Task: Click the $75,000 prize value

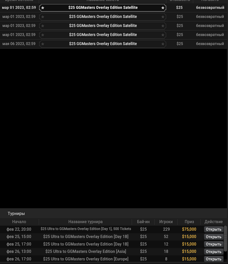Action: pos(189,229)
